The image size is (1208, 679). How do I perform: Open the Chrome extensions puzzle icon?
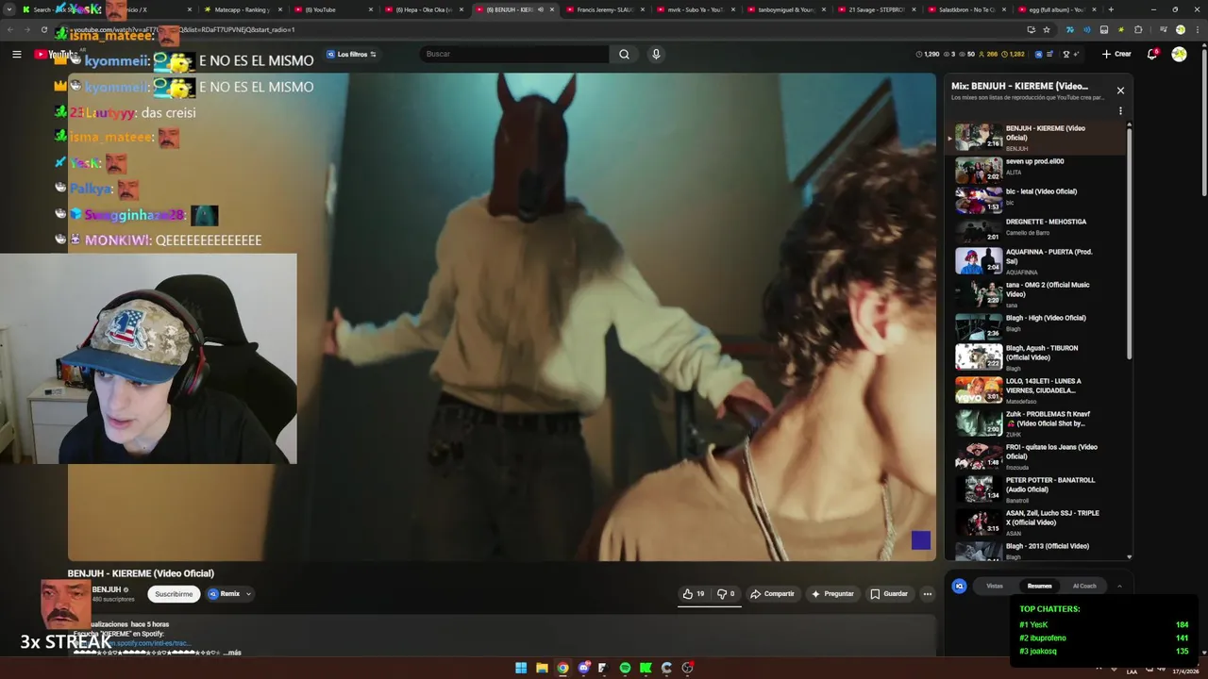1138,29
